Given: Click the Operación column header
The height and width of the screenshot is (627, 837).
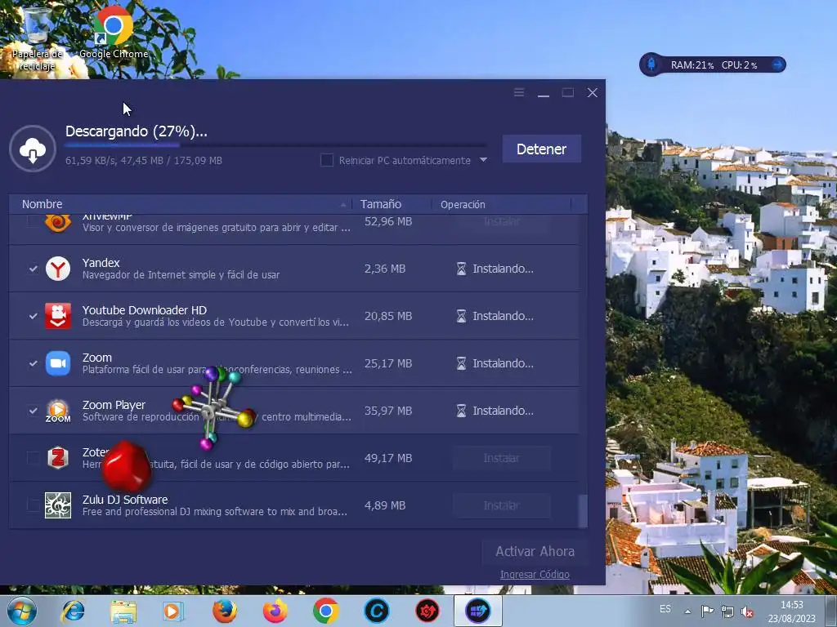Looking at the screenshot, I should point(501,204).
